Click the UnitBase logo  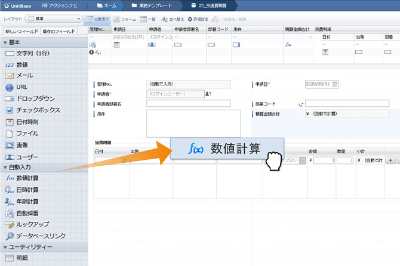tap(17, 5)
